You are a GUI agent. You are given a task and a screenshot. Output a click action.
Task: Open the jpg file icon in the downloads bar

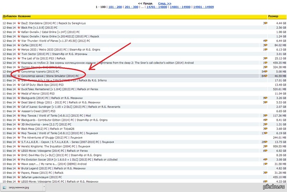pyautogui.click(x=4, y=187)
